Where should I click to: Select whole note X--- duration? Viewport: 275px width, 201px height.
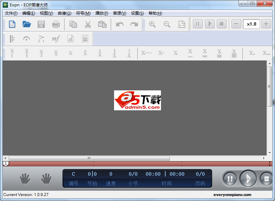point(146,53)
